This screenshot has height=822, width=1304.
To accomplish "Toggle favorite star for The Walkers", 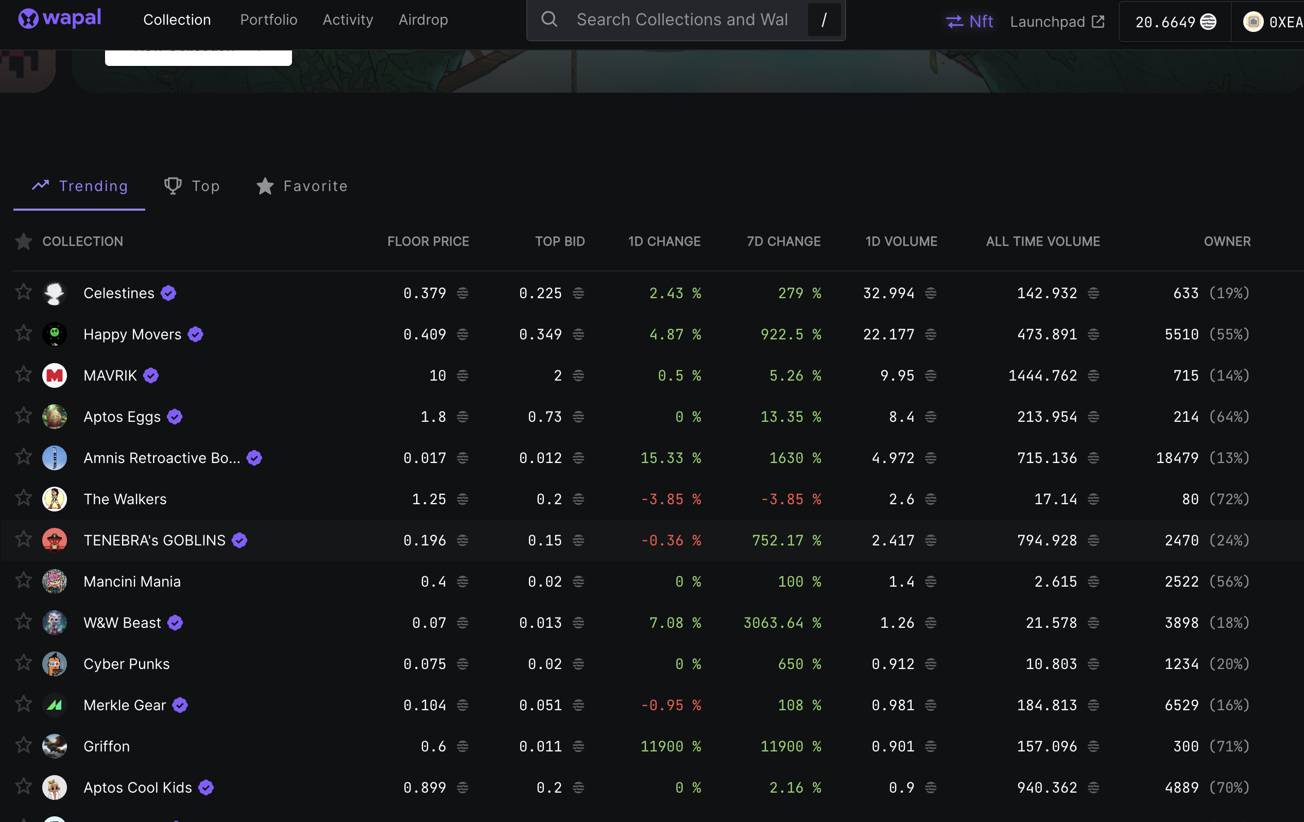I will (23, 498).
